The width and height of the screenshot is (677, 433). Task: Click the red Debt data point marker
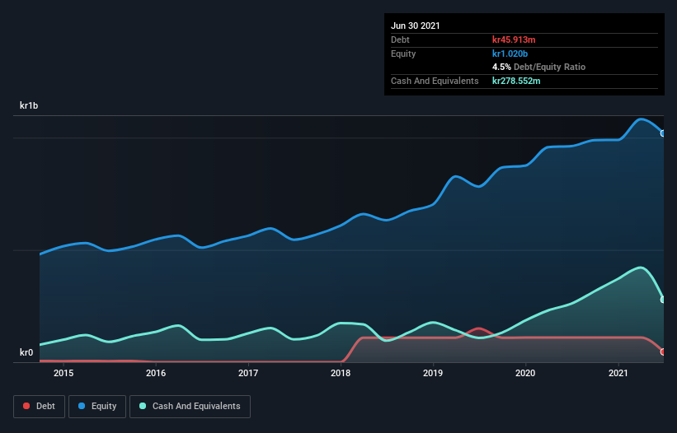[663, 352]
